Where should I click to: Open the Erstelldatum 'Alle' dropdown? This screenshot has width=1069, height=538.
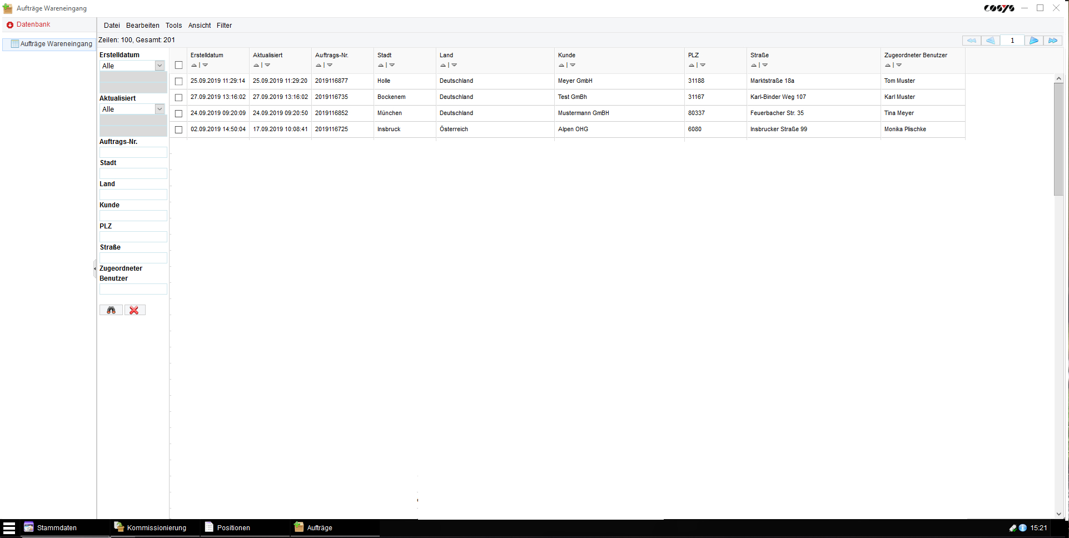(160, 65)
